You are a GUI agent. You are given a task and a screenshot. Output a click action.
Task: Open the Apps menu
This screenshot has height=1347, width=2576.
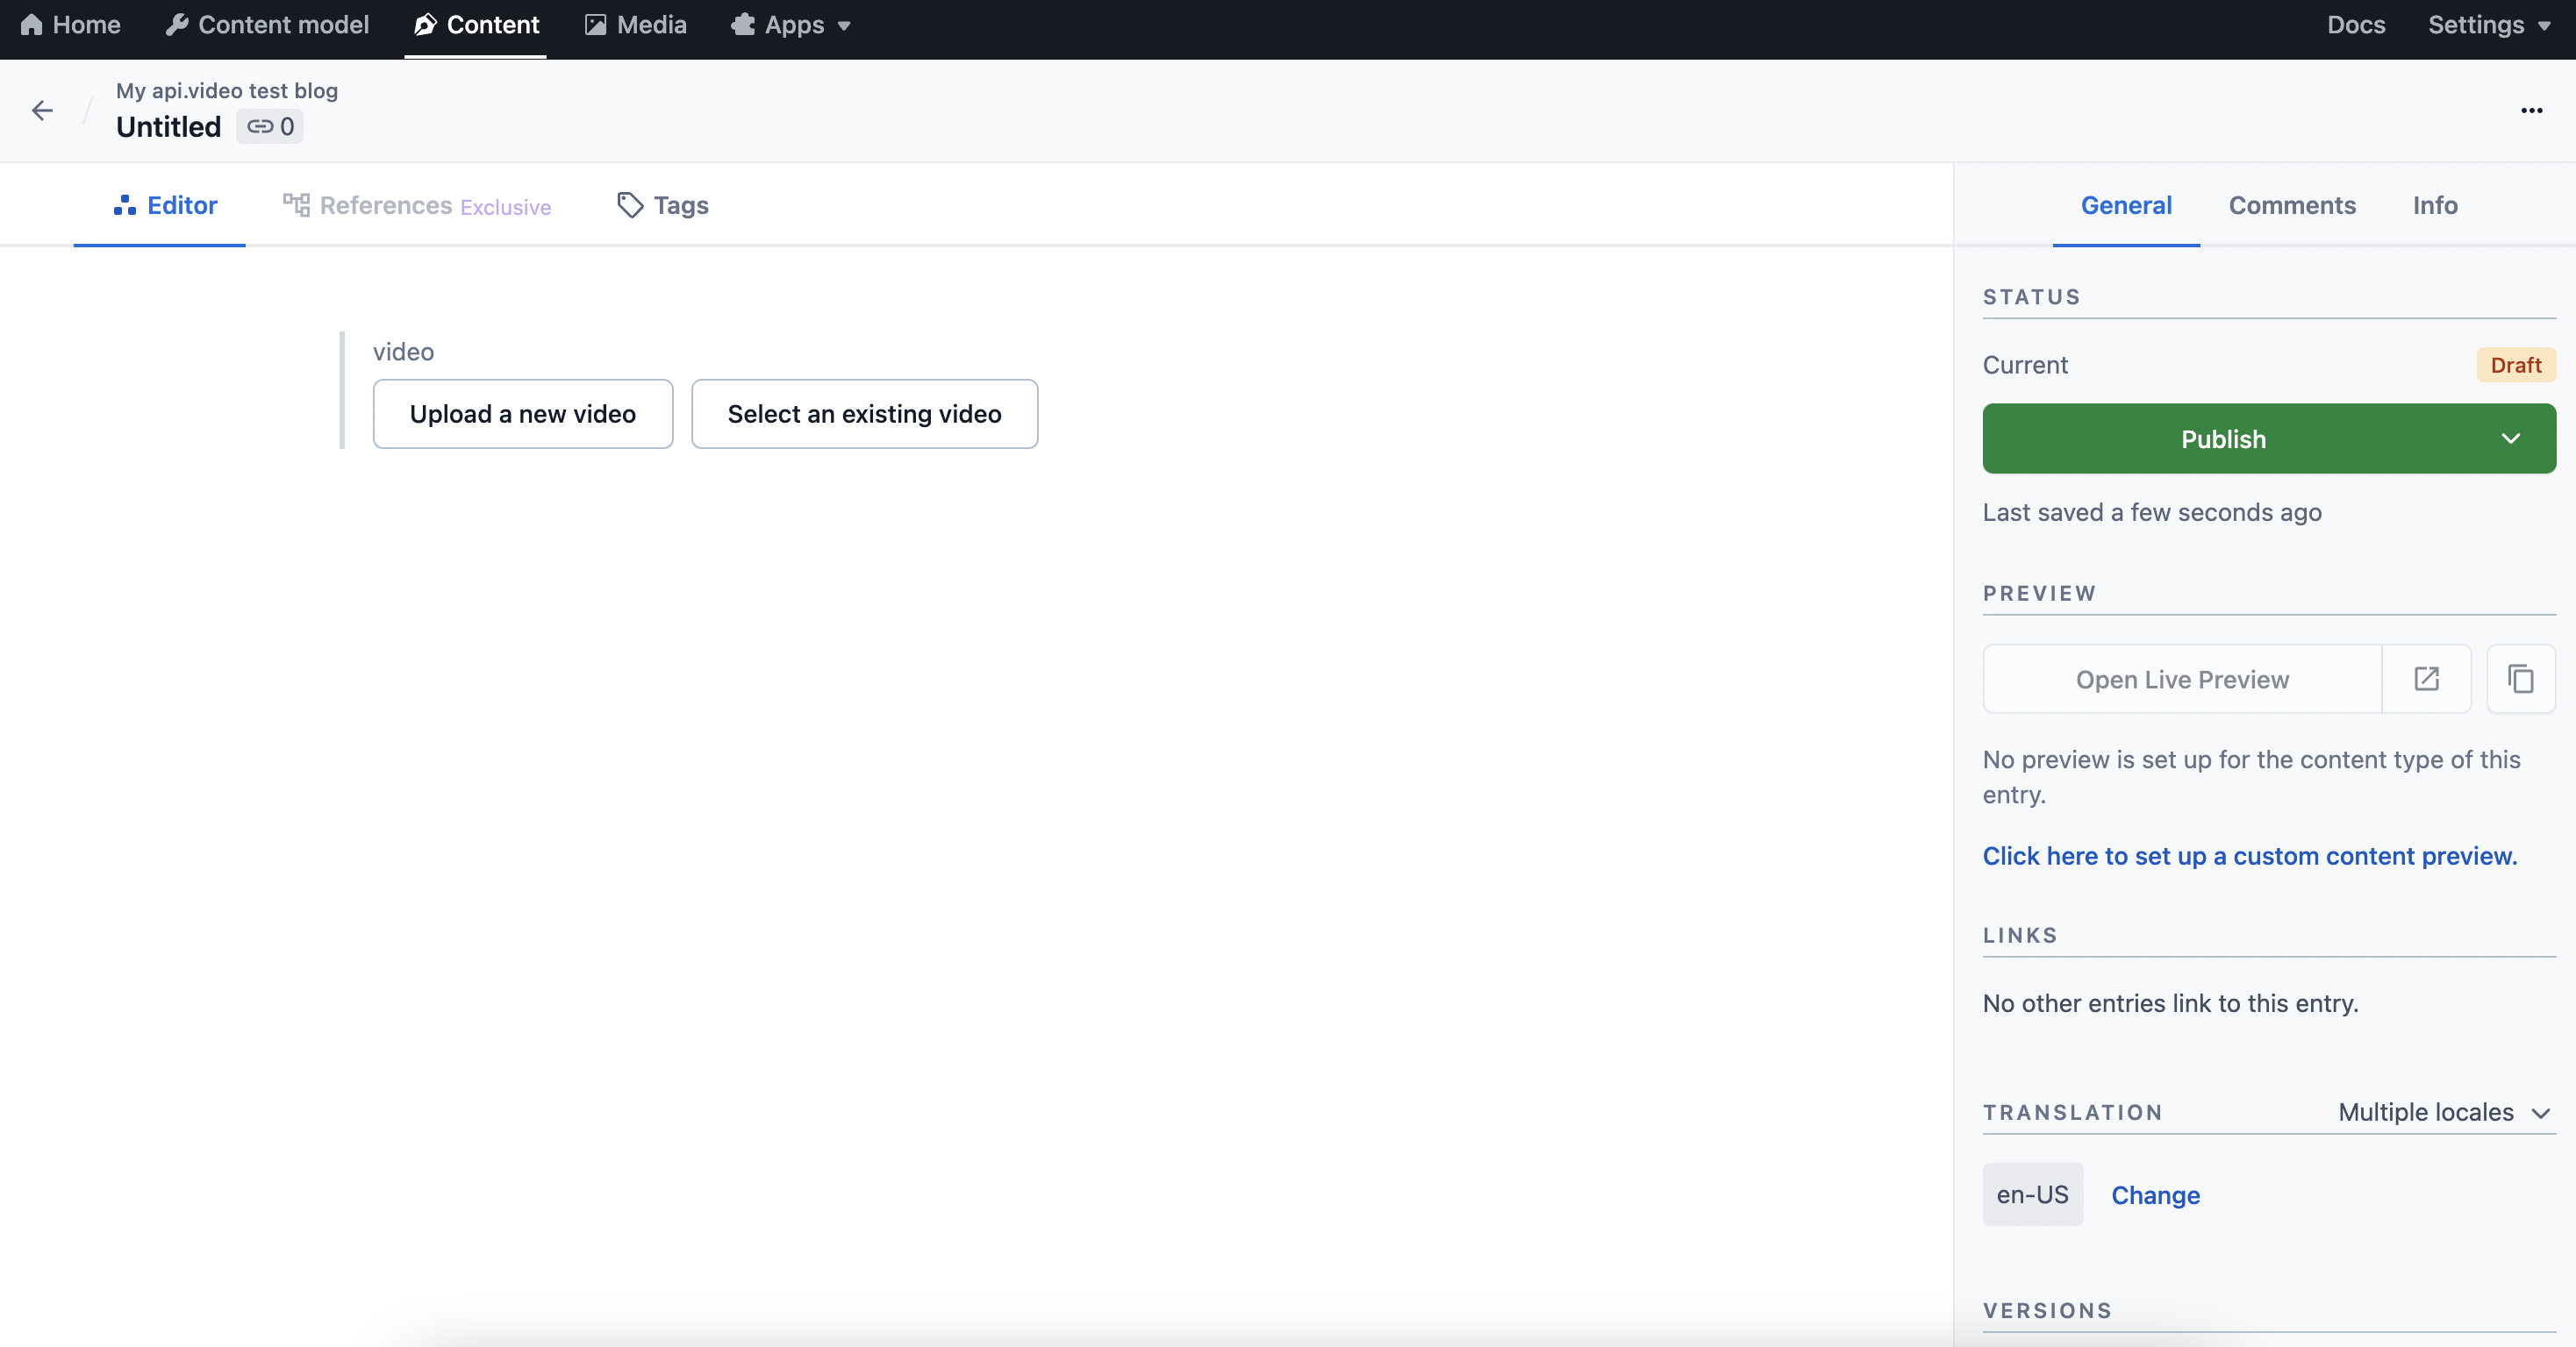point(790,25)
